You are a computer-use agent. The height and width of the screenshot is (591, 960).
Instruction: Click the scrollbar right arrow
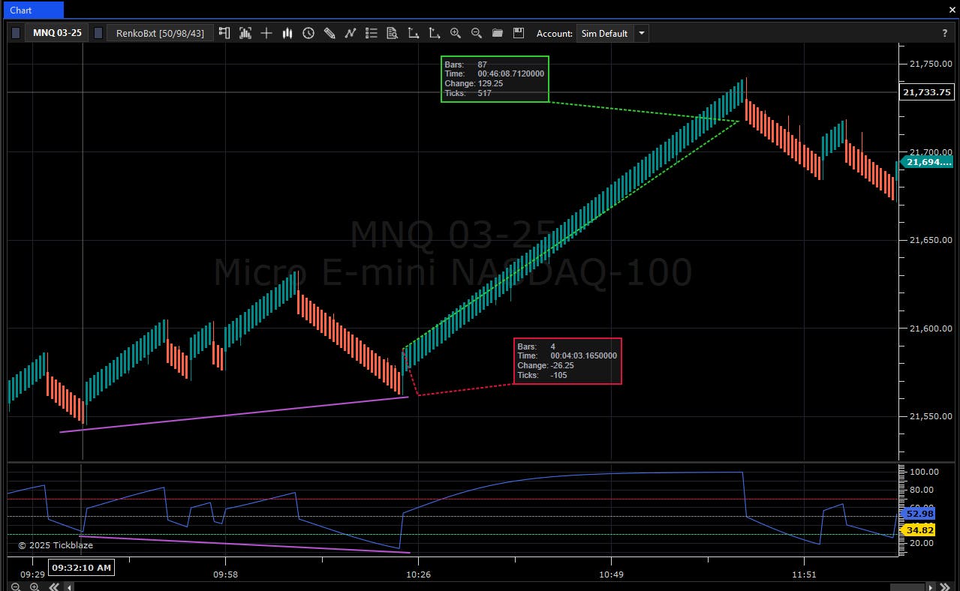coord(931,586)
